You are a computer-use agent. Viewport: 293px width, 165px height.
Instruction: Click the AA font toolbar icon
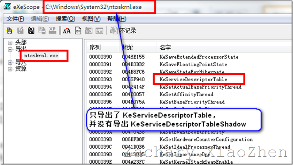67,31
